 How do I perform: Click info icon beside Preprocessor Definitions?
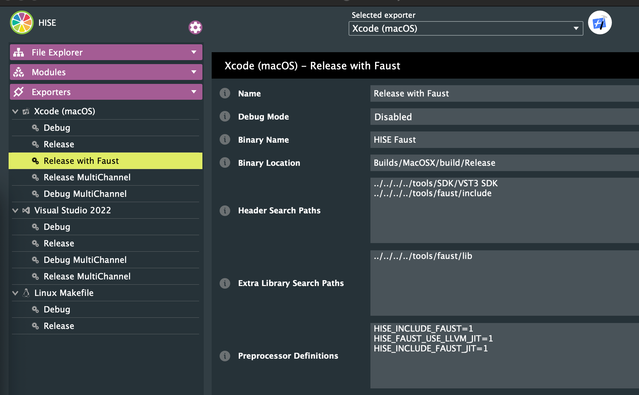[225, 356]
